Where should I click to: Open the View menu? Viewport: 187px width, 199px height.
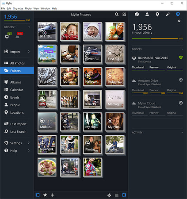(x=36, y=8)
